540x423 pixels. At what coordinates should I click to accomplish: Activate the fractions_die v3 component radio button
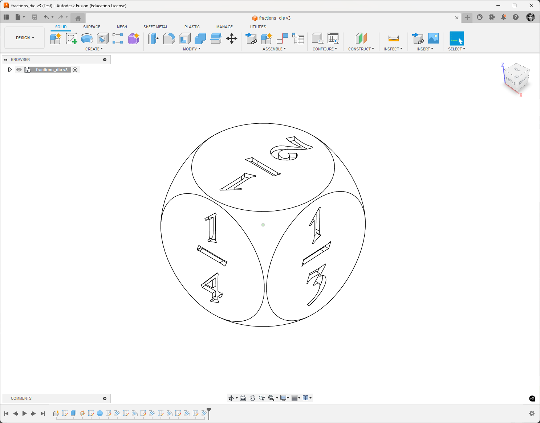click(75, 70)
